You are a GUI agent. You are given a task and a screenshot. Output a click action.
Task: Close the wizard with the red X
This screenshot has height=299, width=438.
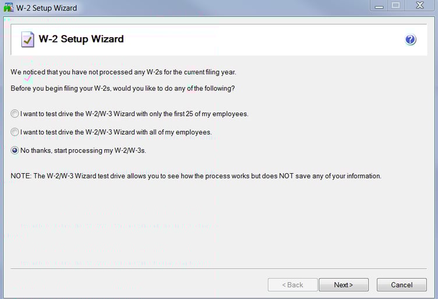419,7
